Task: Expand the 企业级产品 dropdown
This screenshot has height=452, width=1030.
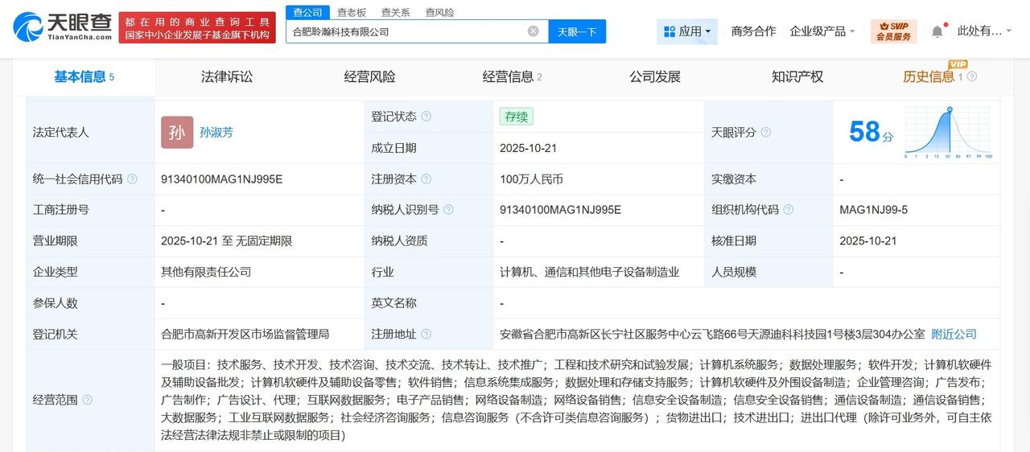Action: click(x=822, y=31)
